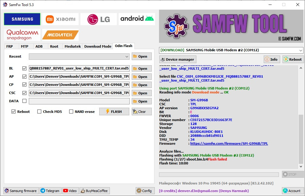
Task: Open the samfw.com firmware SM-G996B link
Action: [229, 144]
